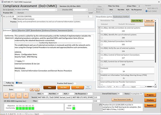Open the Remediation tab
161x115 pixels.
pos(36,30)
